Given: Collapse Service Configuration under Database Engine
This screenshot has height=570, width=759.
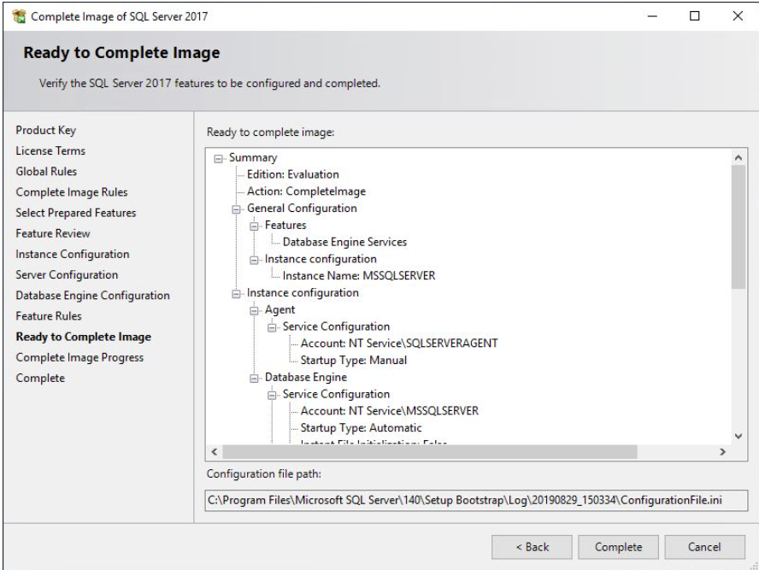Looking at the screenshot, I should pyautogui.click(x=272, y=395).
